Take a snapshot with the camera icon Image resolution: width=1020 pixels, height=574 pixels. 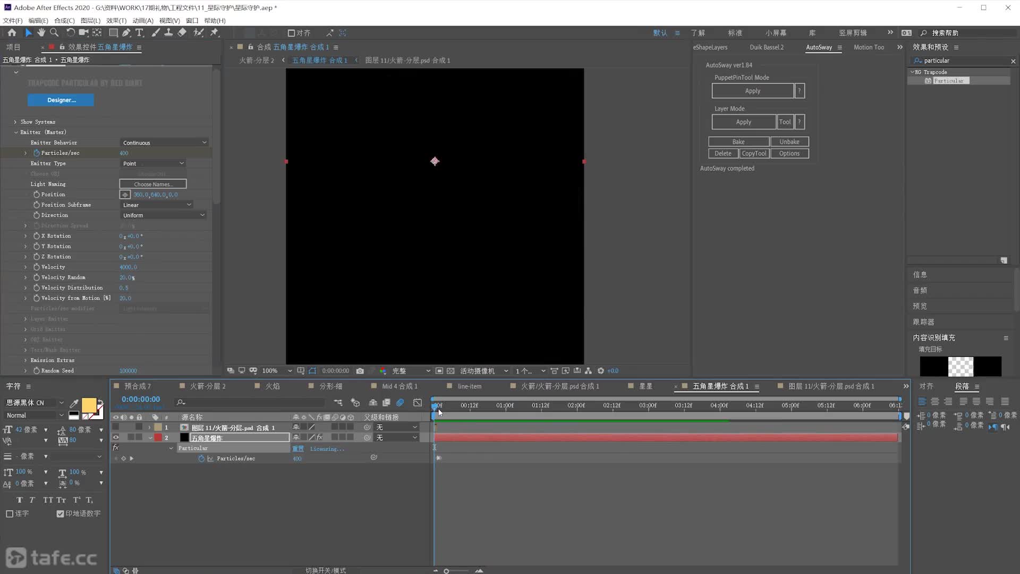point(360,371)
